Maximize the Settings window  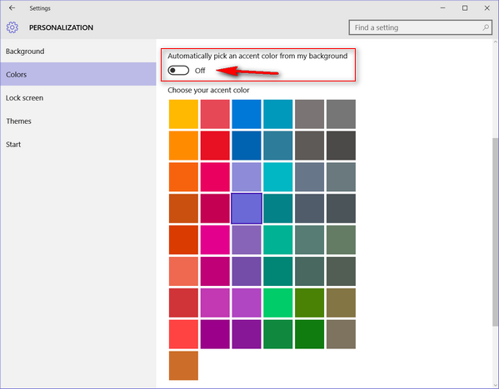pyautogui.click(x=465, y=8)
